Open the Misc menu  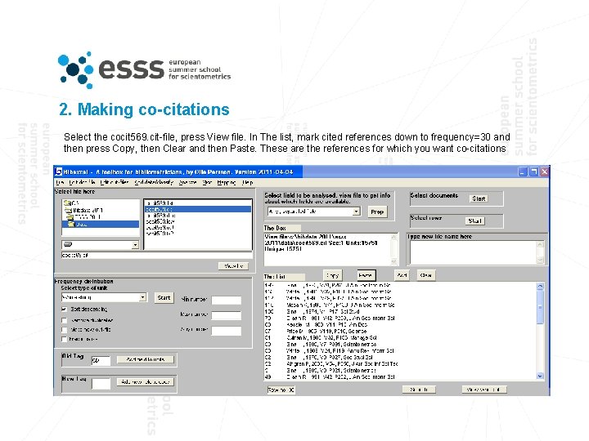207,182
